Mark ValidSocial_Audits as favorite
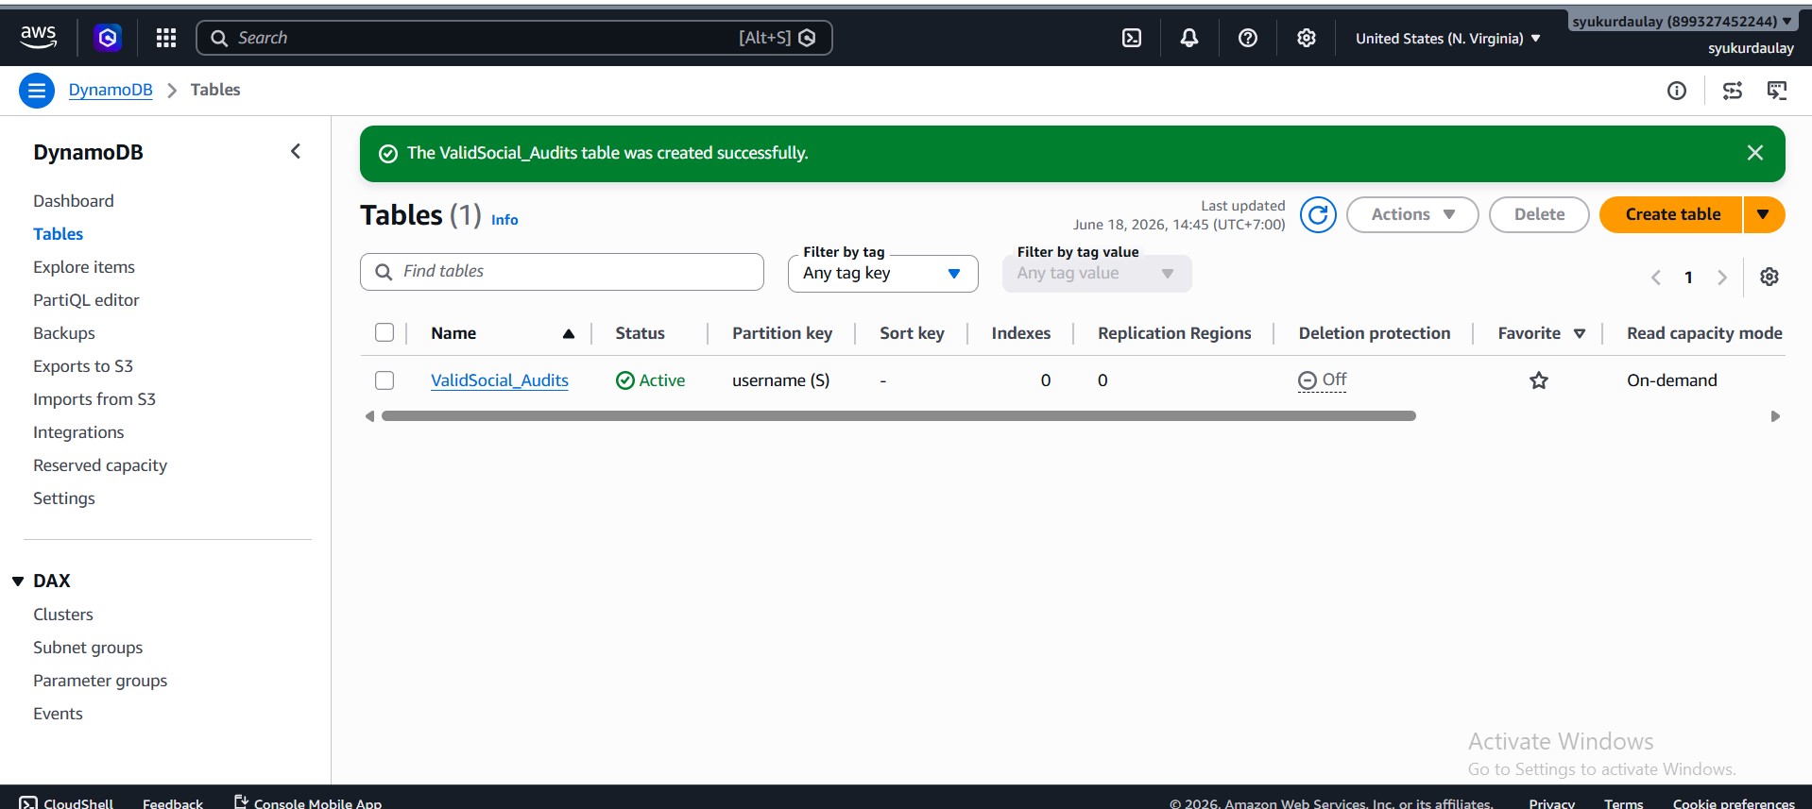Image resolution: width=1812 pixels, height=809 pixels. pos(1539,380)
